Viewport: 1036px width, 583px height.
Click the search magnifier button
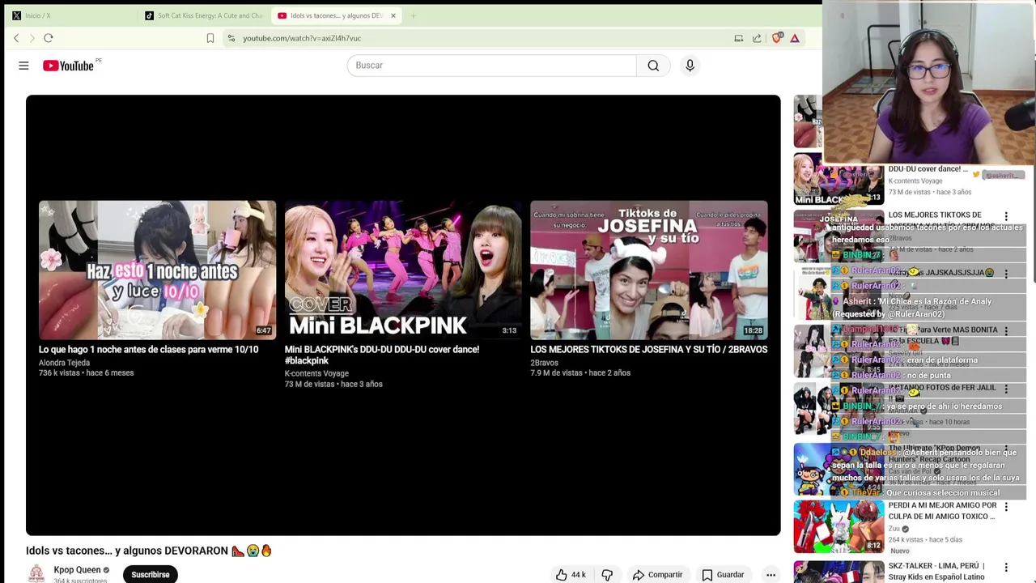pos(653,66)
